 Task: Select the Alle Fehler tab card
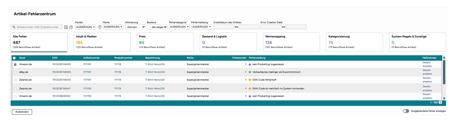[39, 42]
